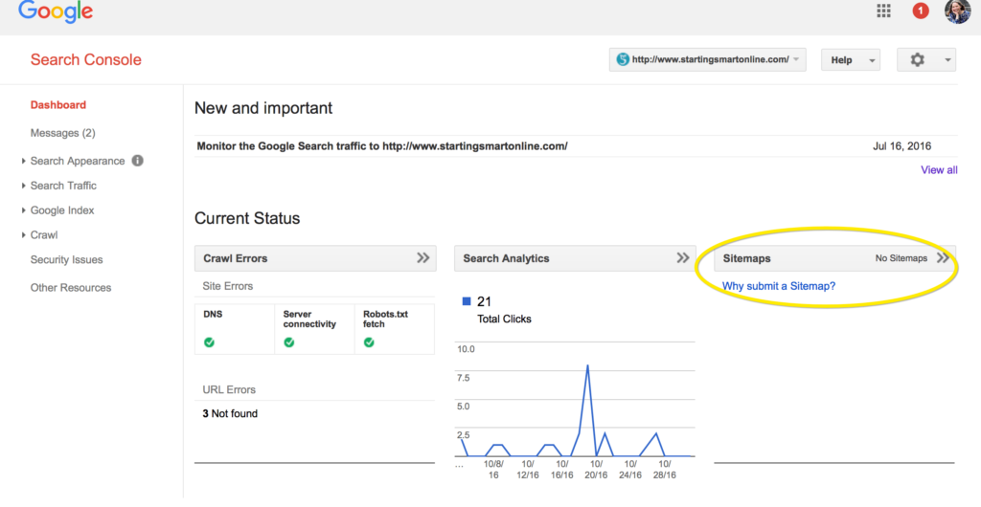The width and height of the screenshot is (981, 507).
Task: Open Messages (2) in the sidebar
Action: 62,133
